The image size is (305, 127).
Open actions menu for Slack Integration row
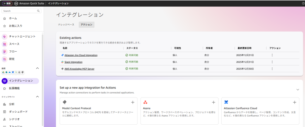coord(272,62)
